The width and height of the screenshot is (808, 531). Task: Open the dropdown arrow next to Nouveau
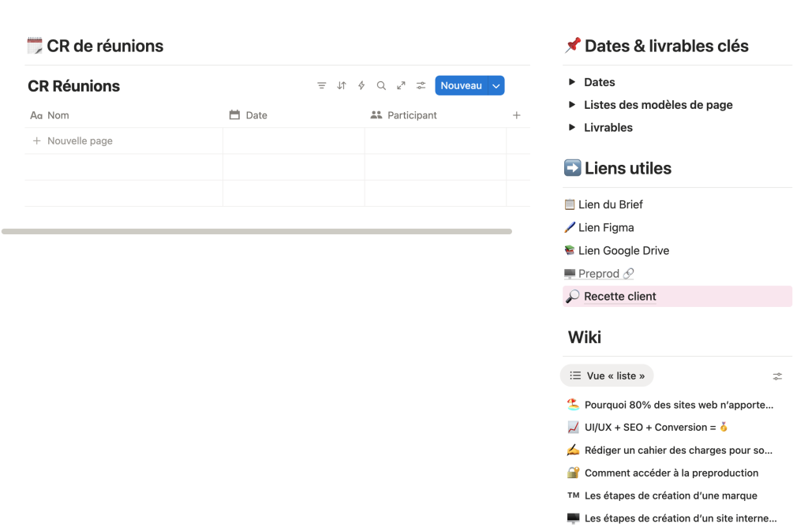pyautogui.click(x=496, y=86)
